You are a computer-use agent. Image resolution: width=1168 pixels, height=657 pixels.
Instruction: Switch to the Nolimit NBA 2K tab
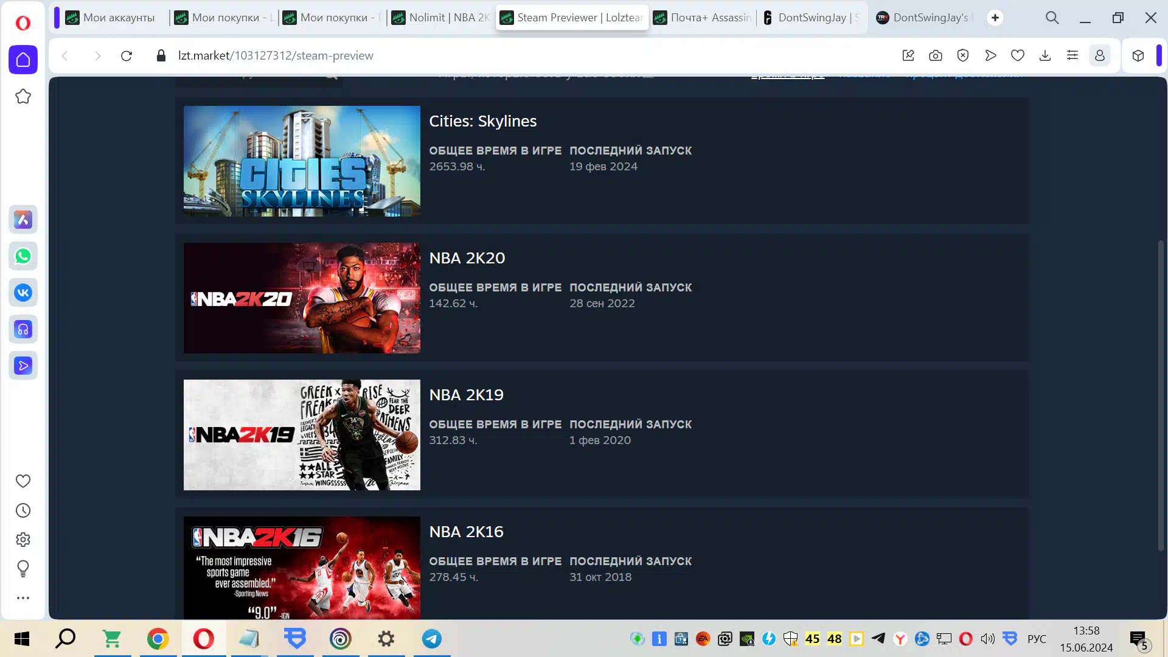440,18
